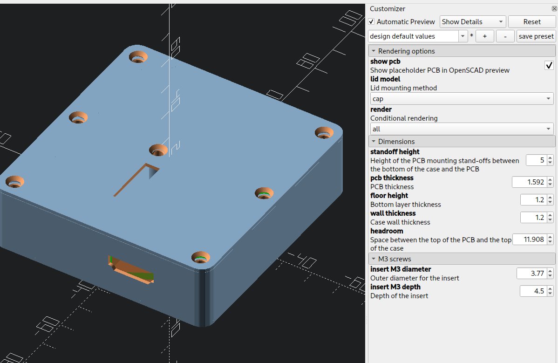Increase wall thickness with the up arrow

pos(550,215)
